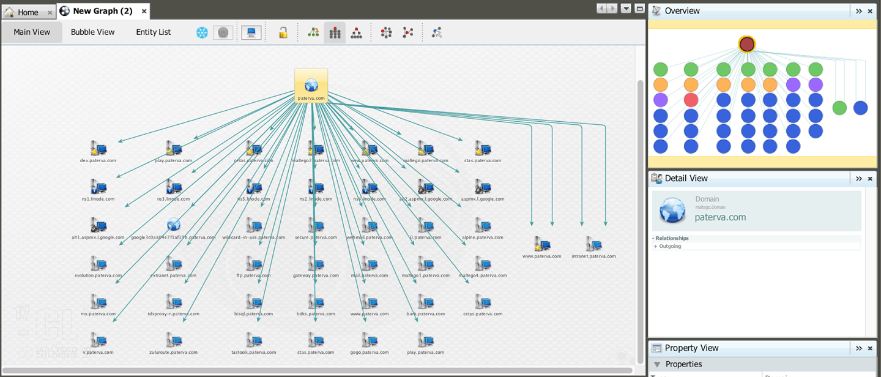Open the Bubble View tab
The image size is (881, 377).
pos(93,32)
